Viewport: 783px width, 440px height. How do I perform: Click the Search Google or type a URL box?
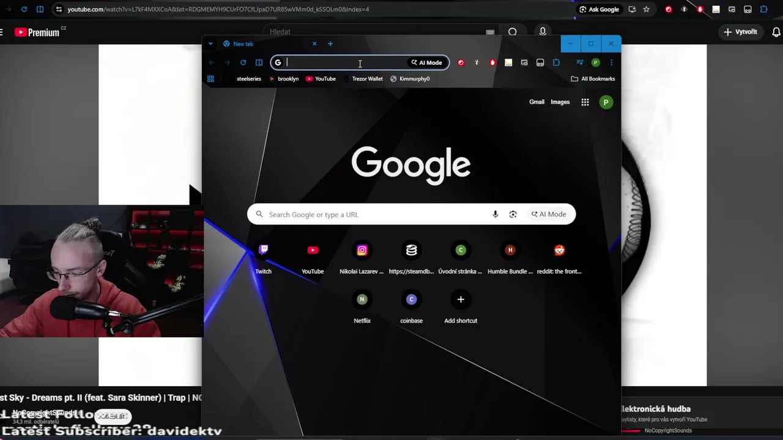(x=411, y=215)
